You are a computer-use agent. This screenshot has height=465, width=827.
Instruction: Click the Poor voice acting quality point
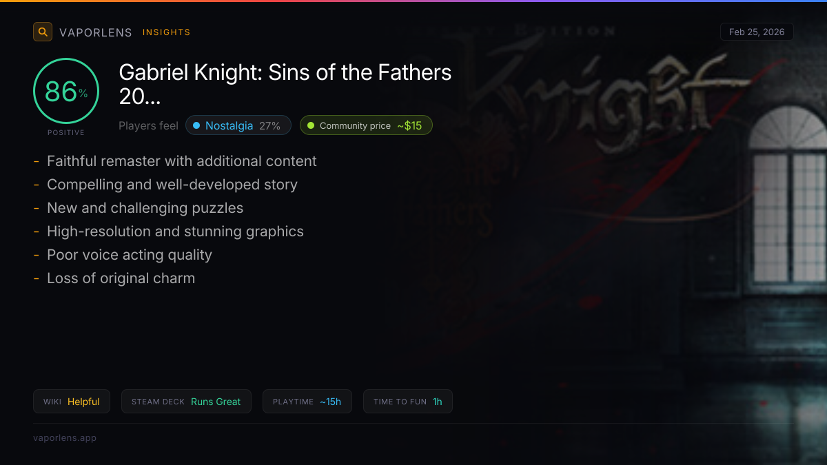129,255
